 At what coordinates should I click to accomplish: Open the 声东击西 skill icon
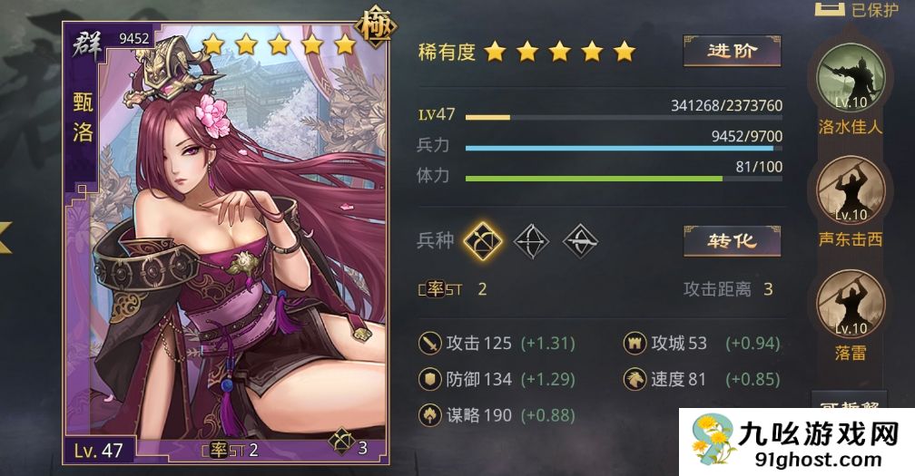coord(851,190)
